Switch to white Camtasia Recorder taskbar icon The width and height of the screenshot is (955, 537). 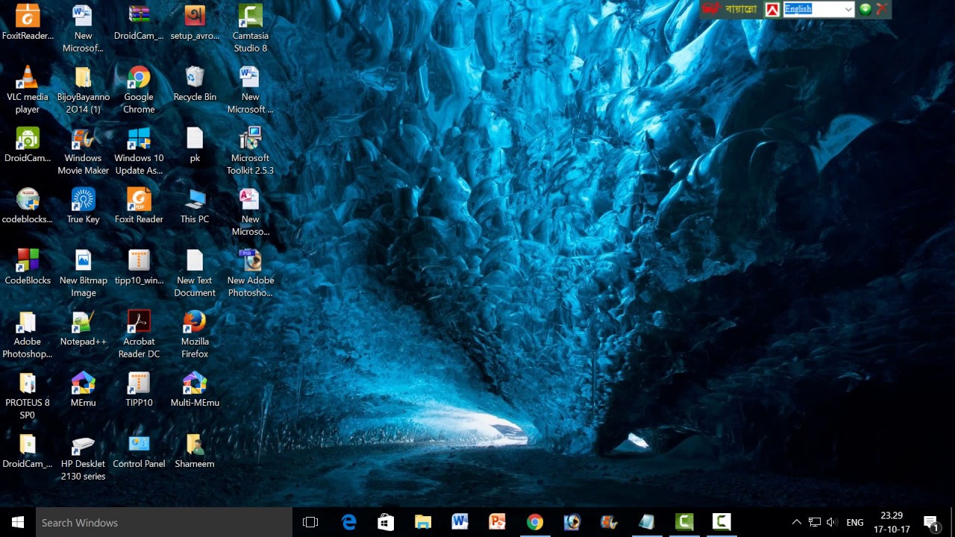coord(721,522)
